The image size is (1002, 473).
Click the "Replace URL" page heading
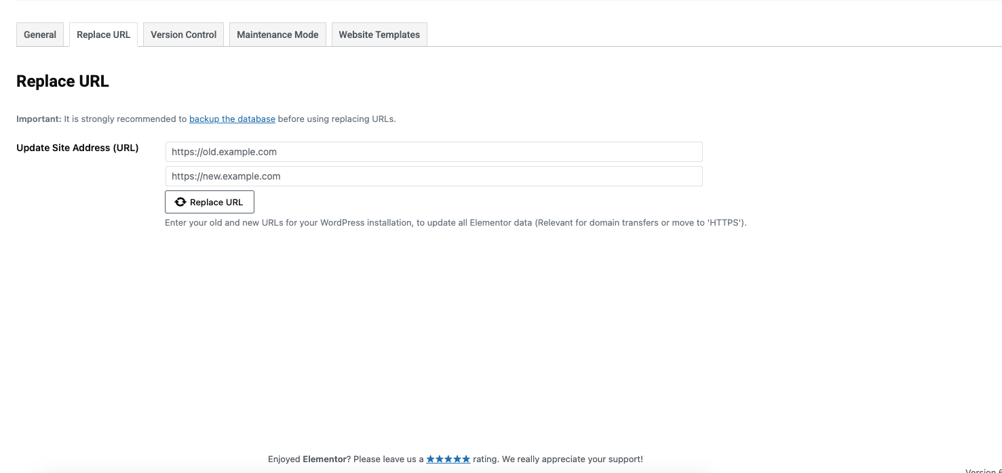[x=62, y=81]
